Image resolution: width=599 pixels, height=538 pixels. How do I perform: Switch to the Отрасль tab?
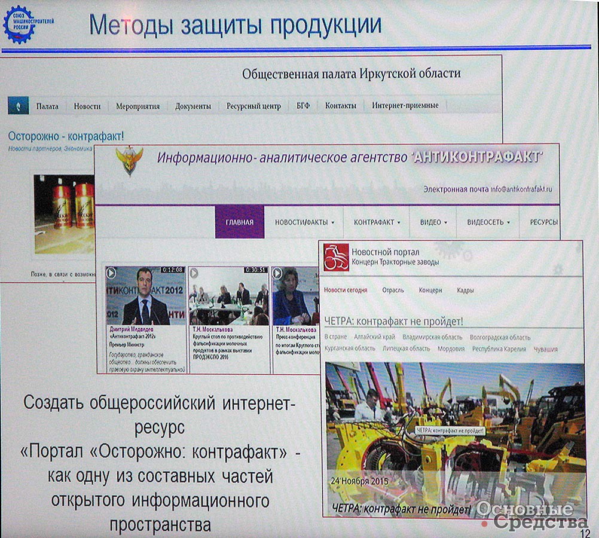tap(393, 290)
